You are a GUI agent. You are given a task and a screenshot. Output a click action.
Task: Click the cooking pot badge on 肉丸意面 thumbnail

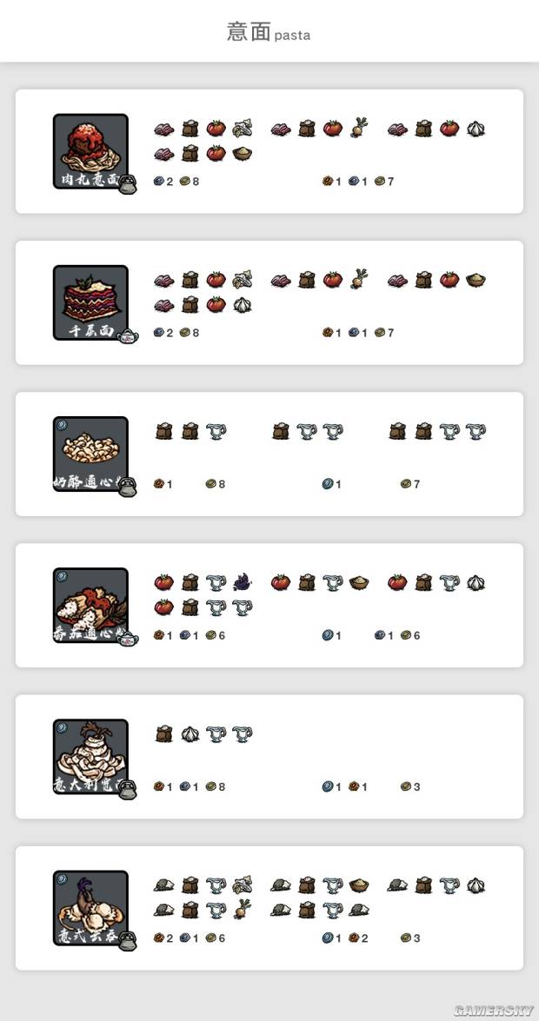point(128,183)
